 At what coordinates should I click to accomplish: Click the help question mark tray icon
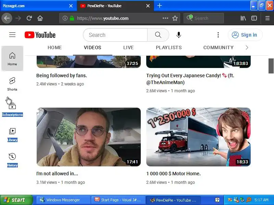217,200
